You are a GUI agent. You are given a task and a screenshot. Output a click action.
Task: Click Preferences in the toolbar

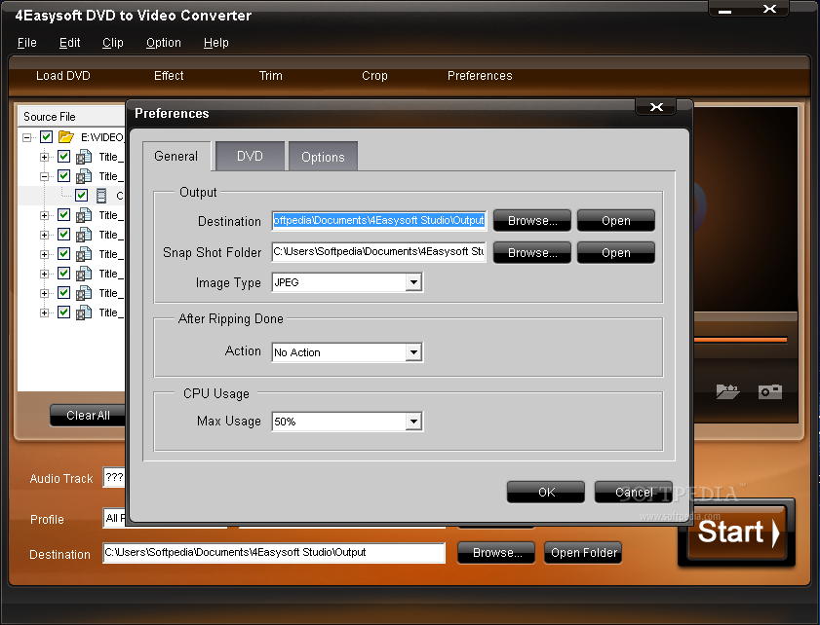(480, 76)
